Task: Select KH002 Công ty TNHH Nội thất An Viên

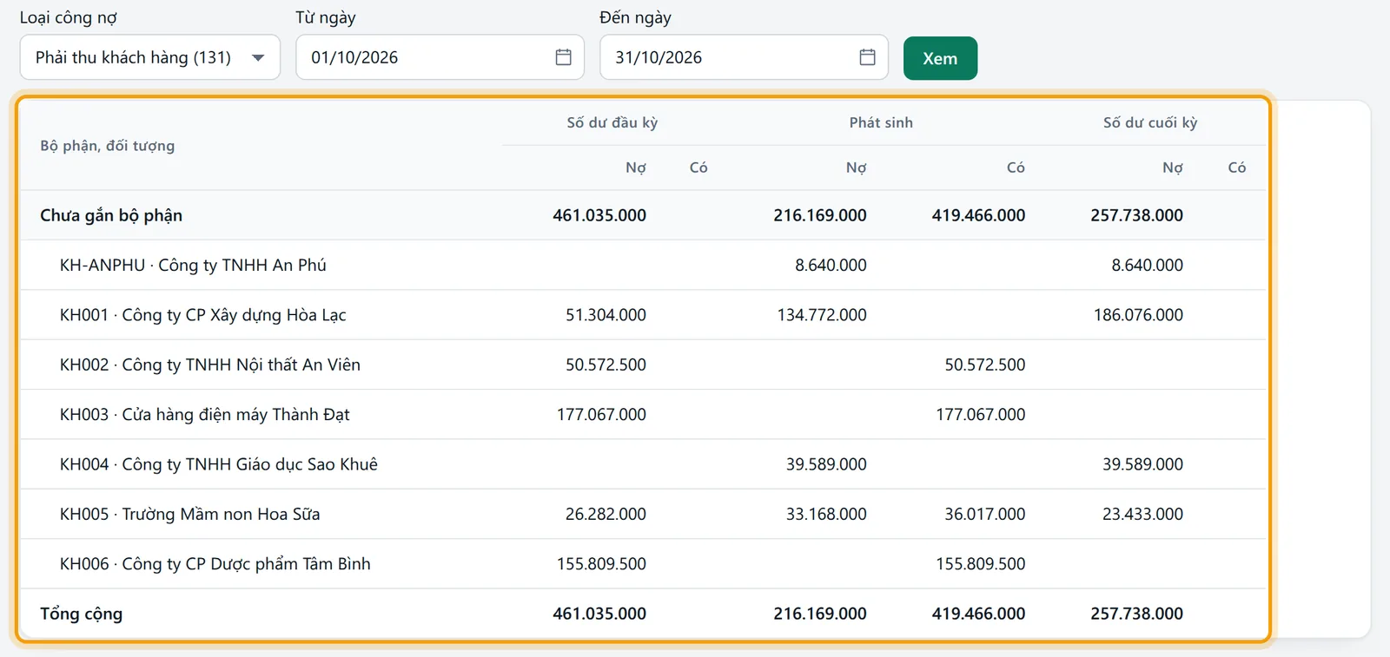Action: click(x=643, y=365)
